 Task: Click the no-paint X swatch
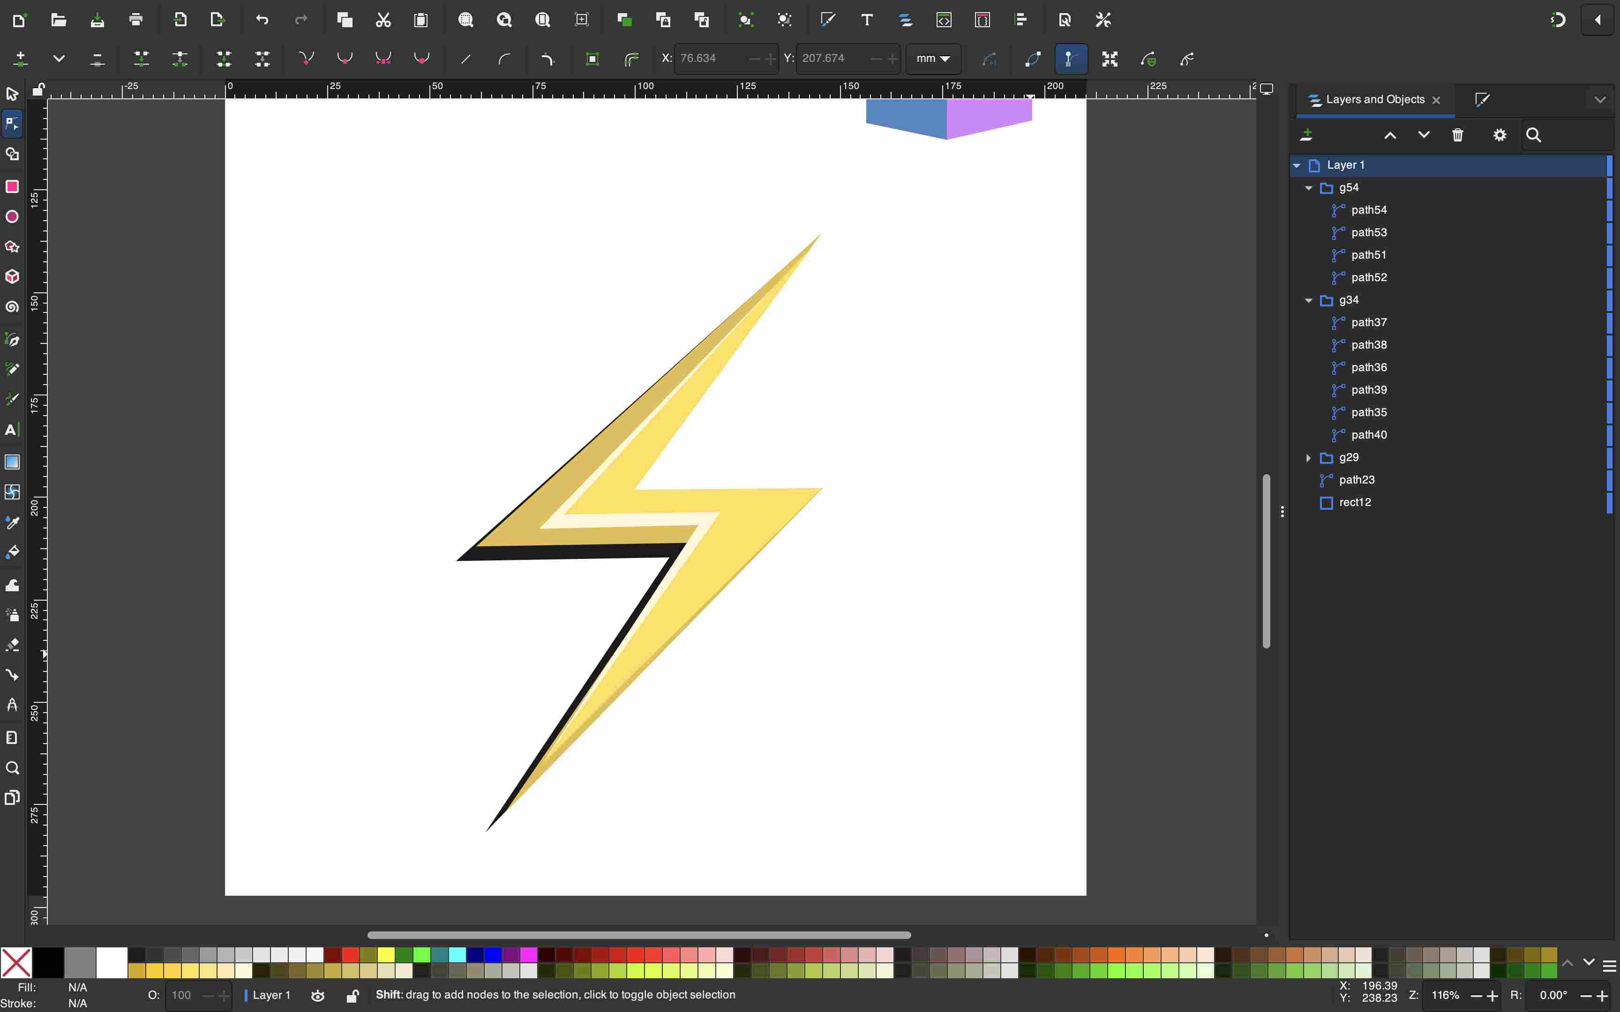point(16,963)
